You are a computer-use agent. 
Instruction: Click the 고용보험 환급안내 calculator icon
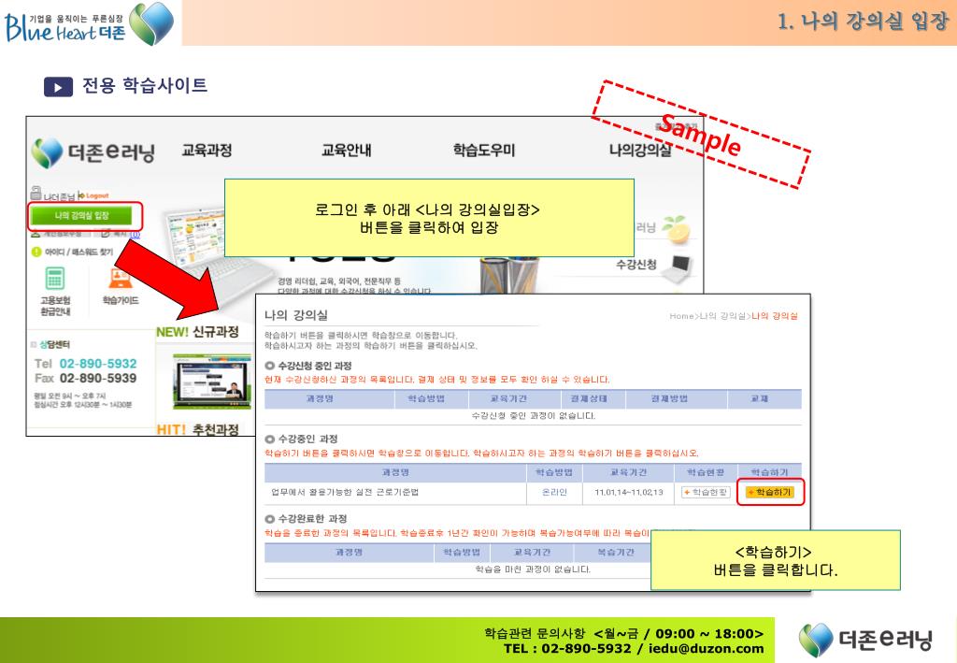[55, 279]
